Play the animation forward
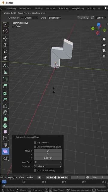The width and height of the screenshot is (108, 192). click(59, 177)
